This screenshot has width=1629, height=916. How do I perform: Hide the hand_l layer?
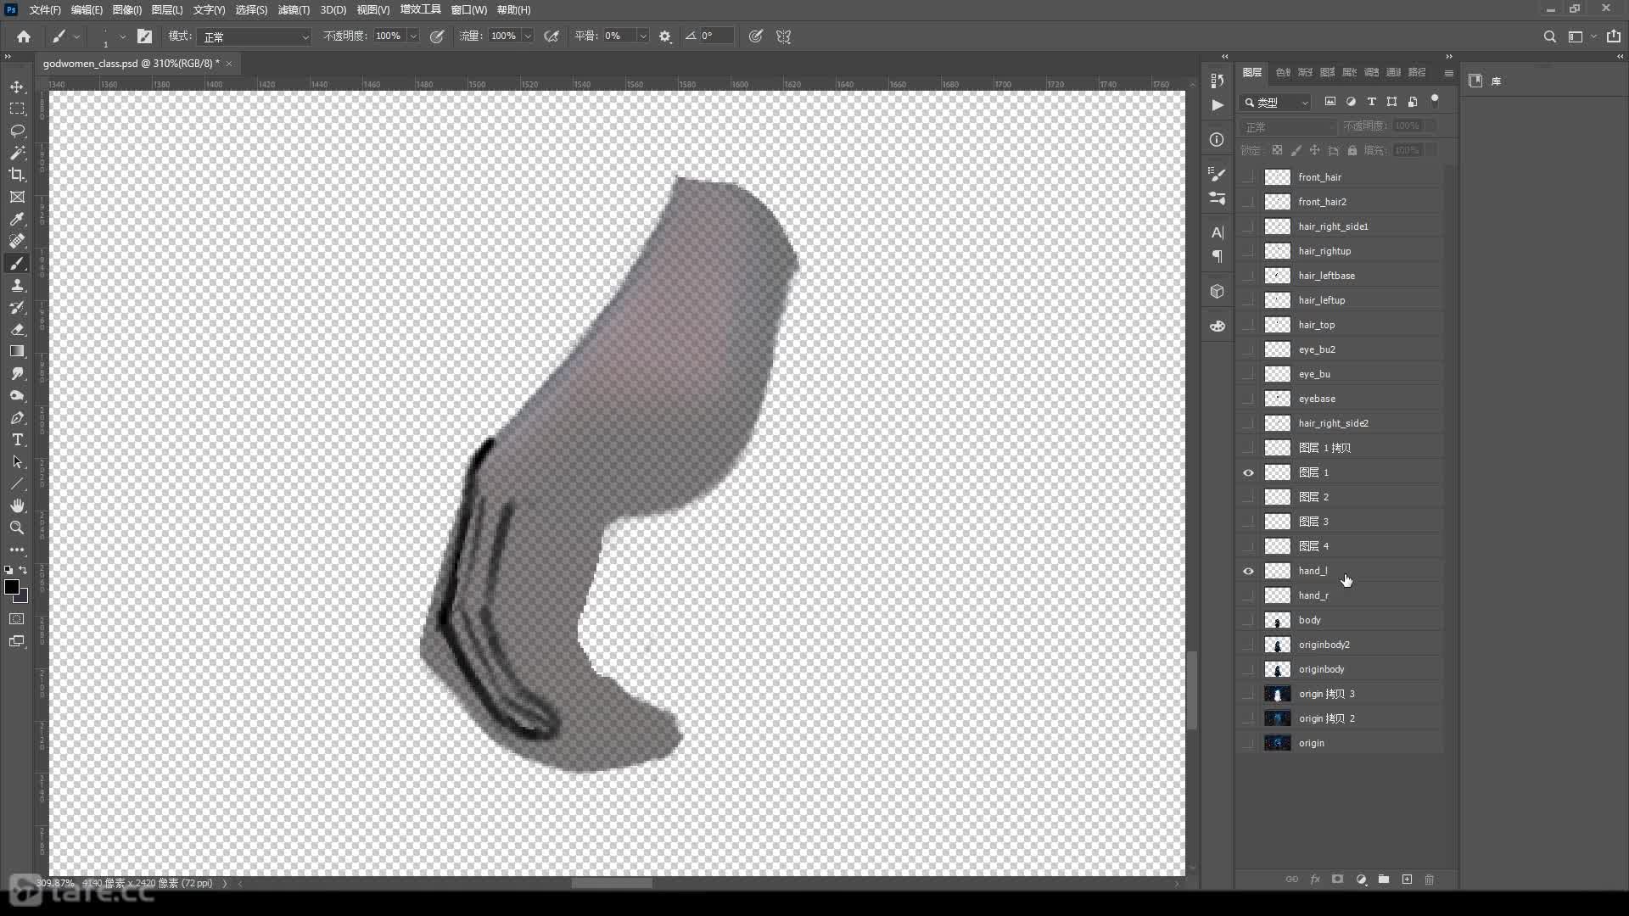pyautogui.click(x=1248, y=571)
